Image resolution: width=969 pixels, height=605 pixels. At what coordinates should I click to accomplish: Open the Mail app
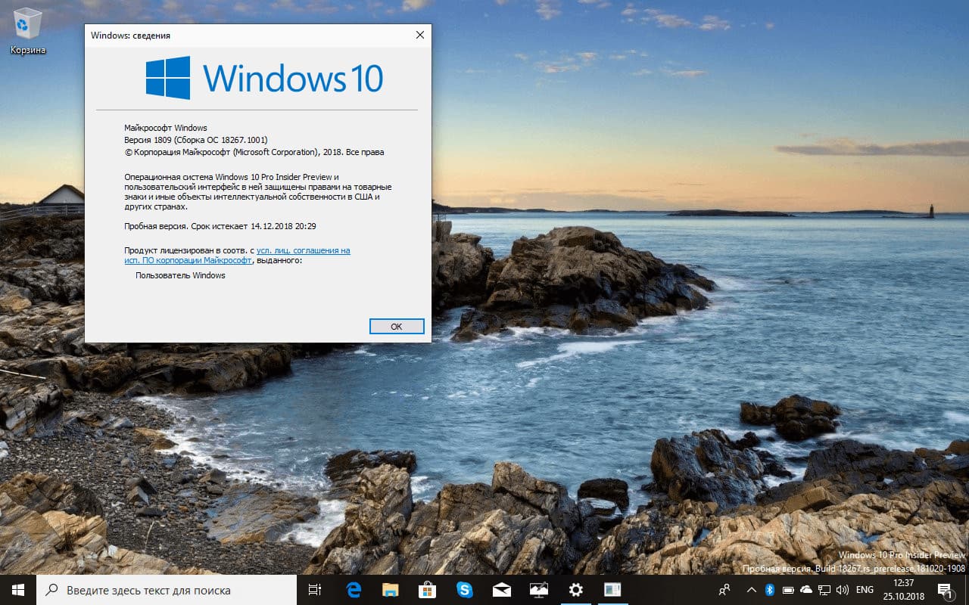(x=500, y=589)
